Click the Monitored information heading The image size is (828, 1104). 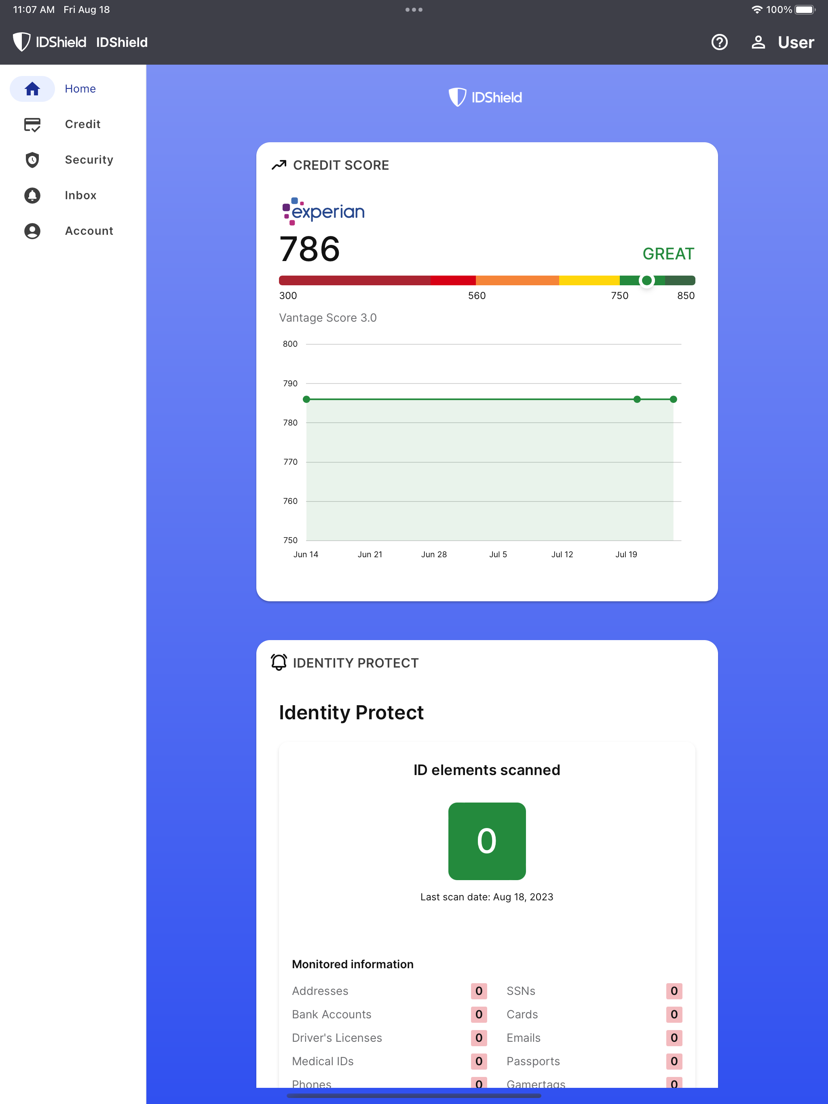pyautogui.click(x=353, y=964)
